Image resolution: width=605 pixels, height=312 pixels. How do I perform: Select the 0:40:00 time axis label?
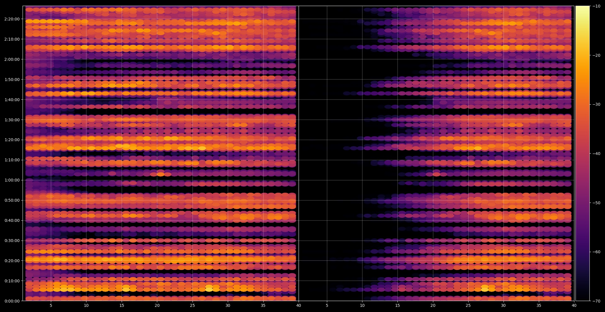click(12, 220)
